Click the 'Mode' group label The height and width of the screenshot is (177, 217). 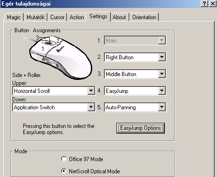(x=21, y=151)
